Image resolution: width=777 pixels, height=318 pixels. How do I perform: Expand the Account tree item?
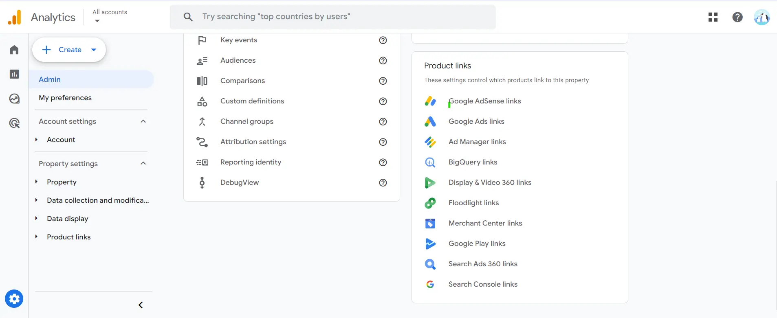coord(36,140)
